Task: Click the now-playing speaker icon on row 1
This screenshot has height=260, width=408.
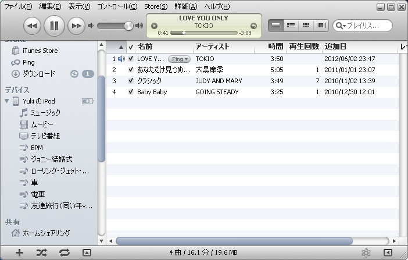Action: (121, 59)
